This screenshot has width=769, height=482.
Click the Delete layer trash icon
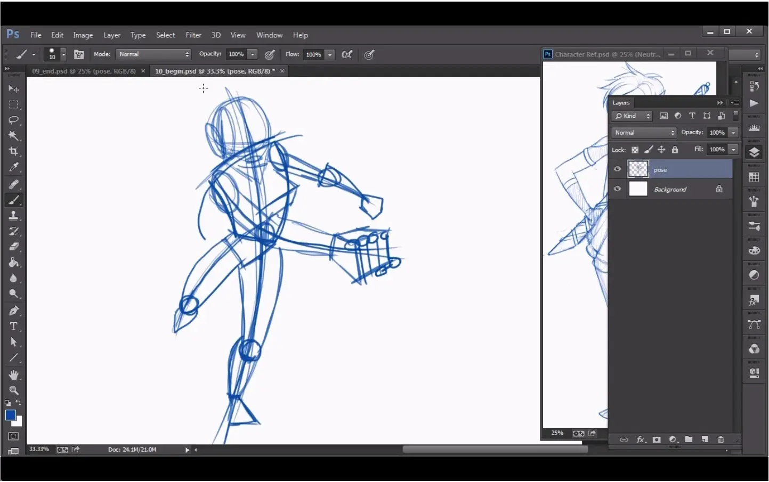coord(721,439)
